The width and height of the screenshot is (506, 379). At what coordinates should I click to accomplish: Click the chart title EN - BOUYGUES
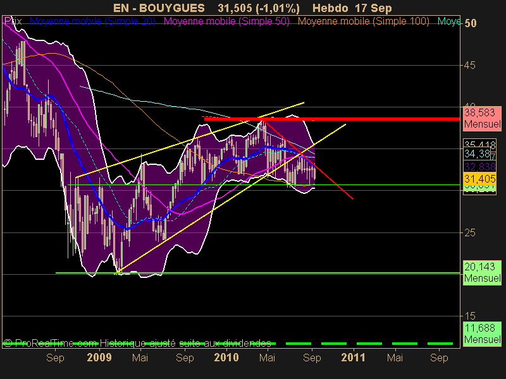[x=159, y=8]
